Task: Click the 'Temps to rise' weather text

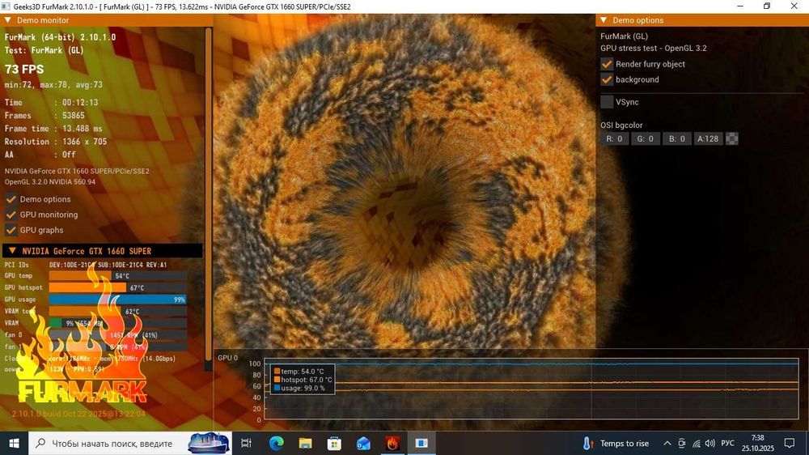Action: coord(625,443)
